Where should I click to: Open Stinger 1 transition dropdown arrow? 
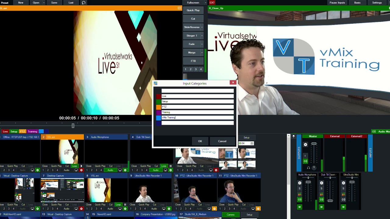pos(202,36)
